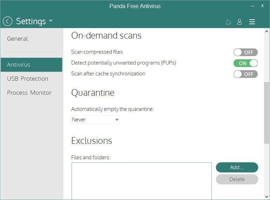Click the 'Files and folders:' label

click(90, 158)
